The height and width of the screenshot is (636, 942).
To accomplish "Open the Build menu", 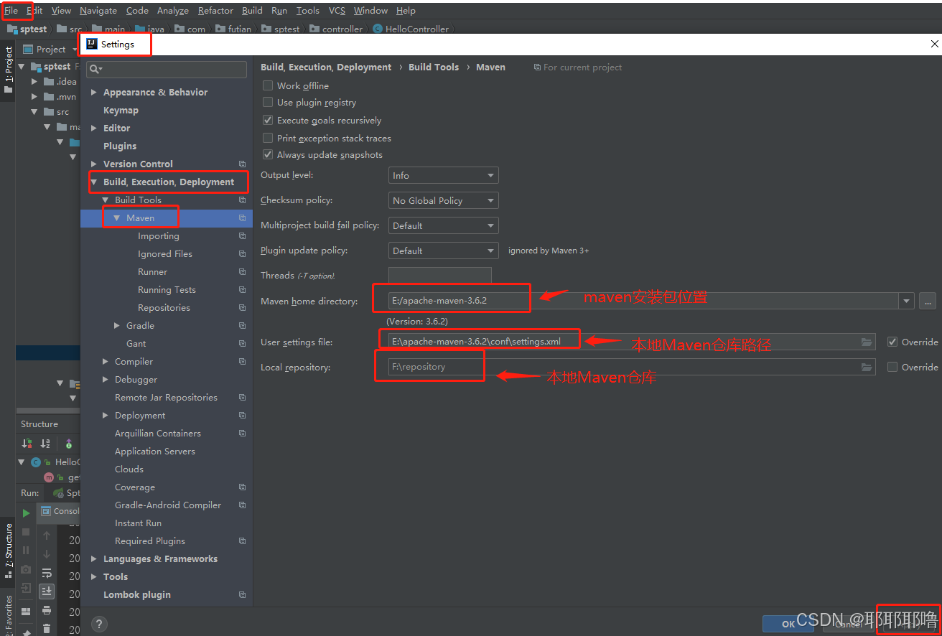I will coord(252,11).
